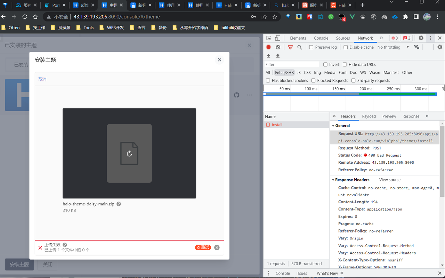
Task: Go to browser home page
Action: pyautogui.click(x=35, y=17)
